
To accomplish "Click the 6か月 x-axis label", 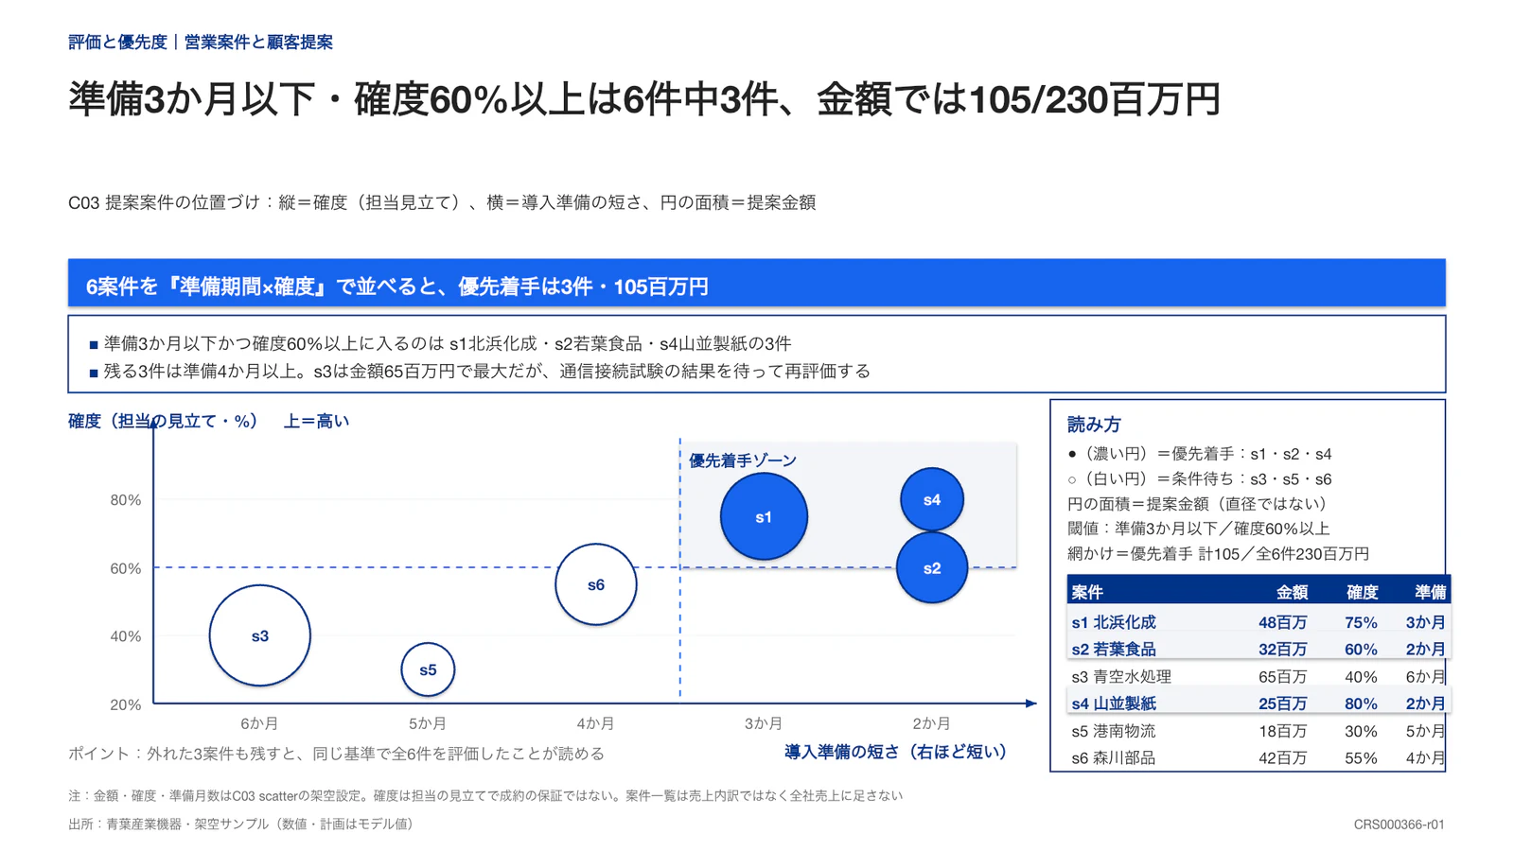I will point(259,722).
